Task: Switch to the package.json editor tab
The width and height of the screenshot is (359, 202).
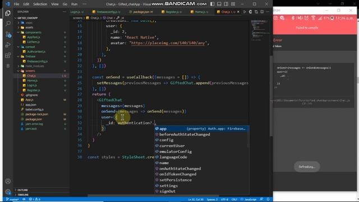Action: coord(141,12)
